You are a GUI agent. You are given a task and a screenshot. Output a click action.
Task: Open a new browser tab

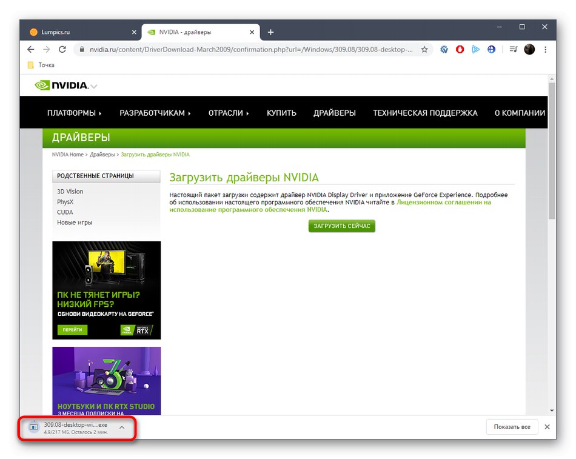pos(271,32)
